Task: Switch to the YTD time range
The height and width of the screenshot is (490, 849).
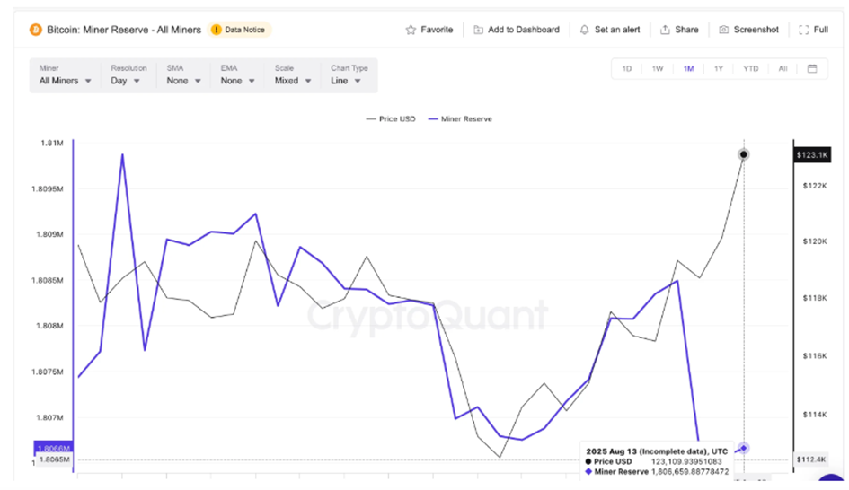Action: pyautogui.click(x=750, y=69)
